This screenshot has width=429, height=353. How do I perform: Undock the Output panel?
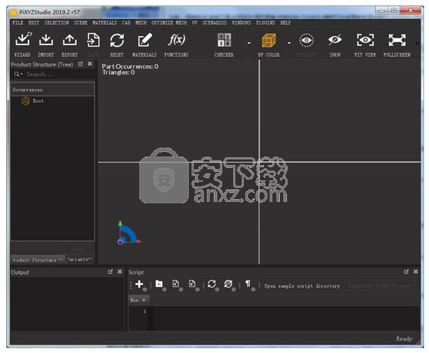coord(110,272)
